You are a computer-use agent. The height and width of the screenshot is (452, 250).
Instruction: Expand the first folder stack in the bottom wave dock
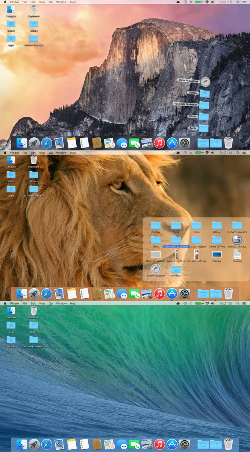tap(203, 444)
